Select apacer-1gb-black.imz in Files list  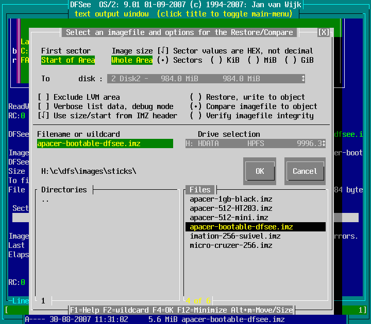[x=231, y=199]
